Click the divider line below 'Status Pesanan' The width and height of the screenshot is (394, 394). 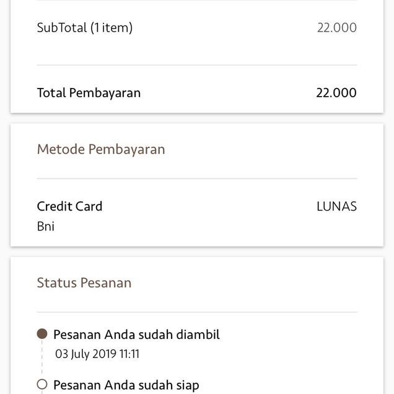tap(197, 312)
